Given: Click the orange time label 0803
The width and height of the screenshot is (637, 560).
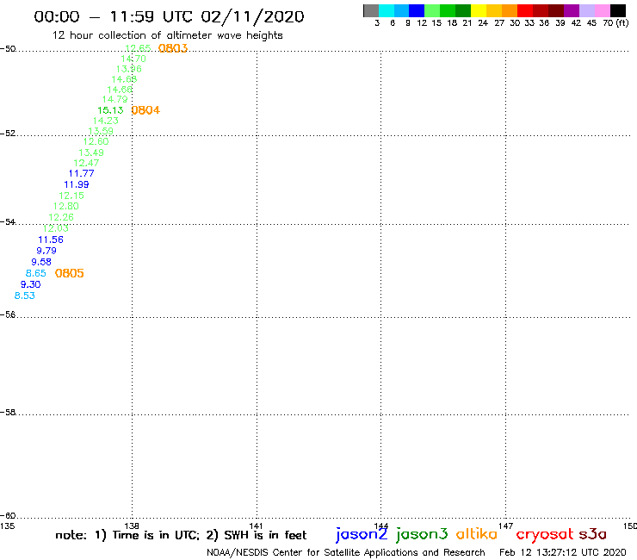Looking at the screenshot, I should pyautogui.click(x=173, y=48).
